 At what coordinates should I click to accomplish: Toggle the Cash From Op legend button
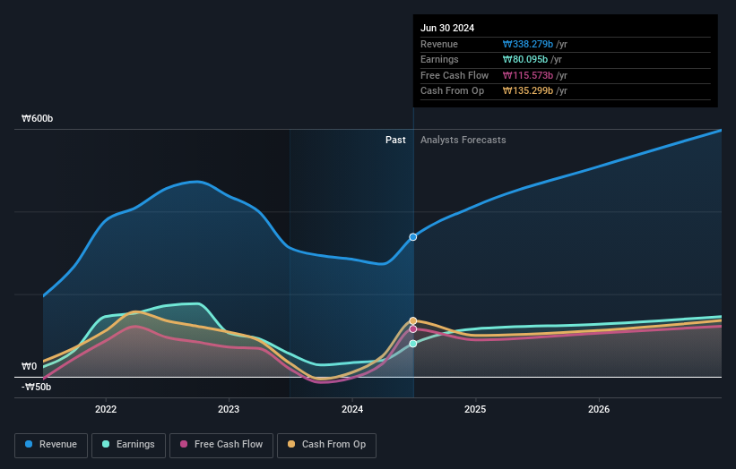click(x=326, y=445)
